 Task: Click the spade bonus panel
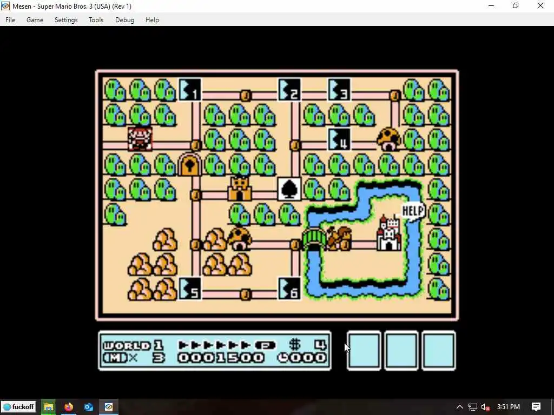coord(290,190)
